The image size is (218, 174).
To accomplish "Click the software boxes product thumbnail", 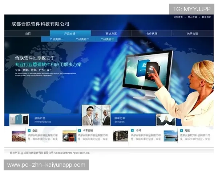I will point(19,120).
